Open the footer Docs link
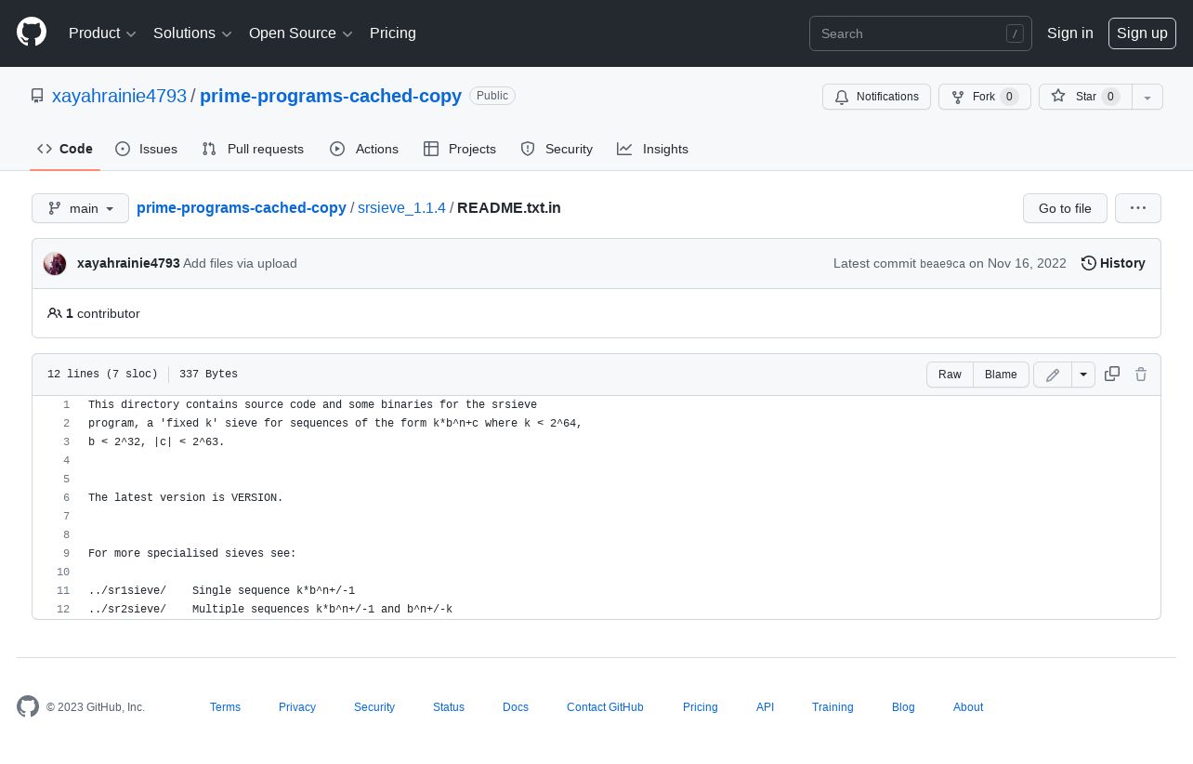The height and width of the screenshot is (764, 1193). point(516,707)
